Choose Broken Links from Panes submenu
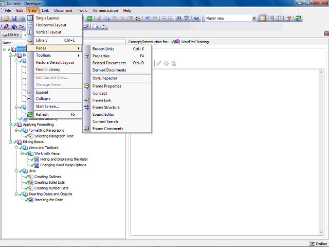Screen dimensions: 329x247 pyautogui.click(x=118, y=49)
